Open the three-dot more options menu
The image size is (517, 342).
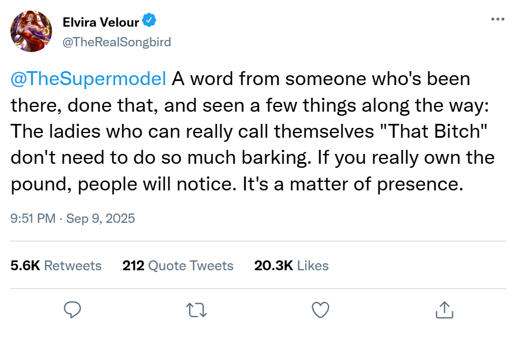pyautogui.click(x=497, y=19)
